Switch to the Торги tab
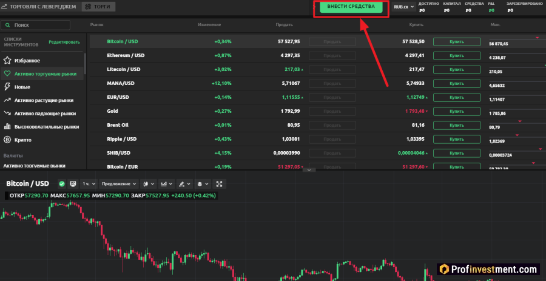Screen dimensions: 546x281 98,7
